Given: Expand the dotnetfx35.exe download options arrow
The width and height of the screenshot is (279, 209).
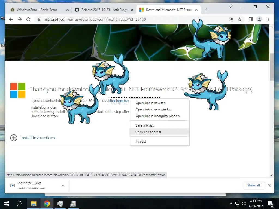Looking at the screenshot, I should tap(63, 186).
